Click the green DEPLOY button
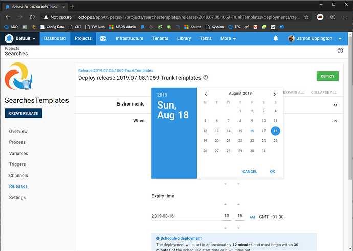Viewport: 353px width, 251px height. pyautogui.click(x=327, y=76)
